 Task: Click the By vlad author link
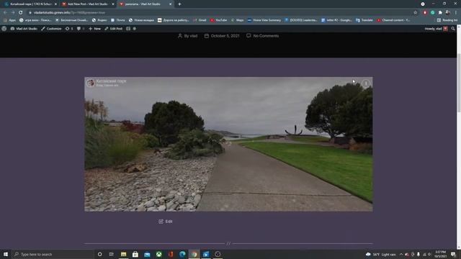[187, 36]
